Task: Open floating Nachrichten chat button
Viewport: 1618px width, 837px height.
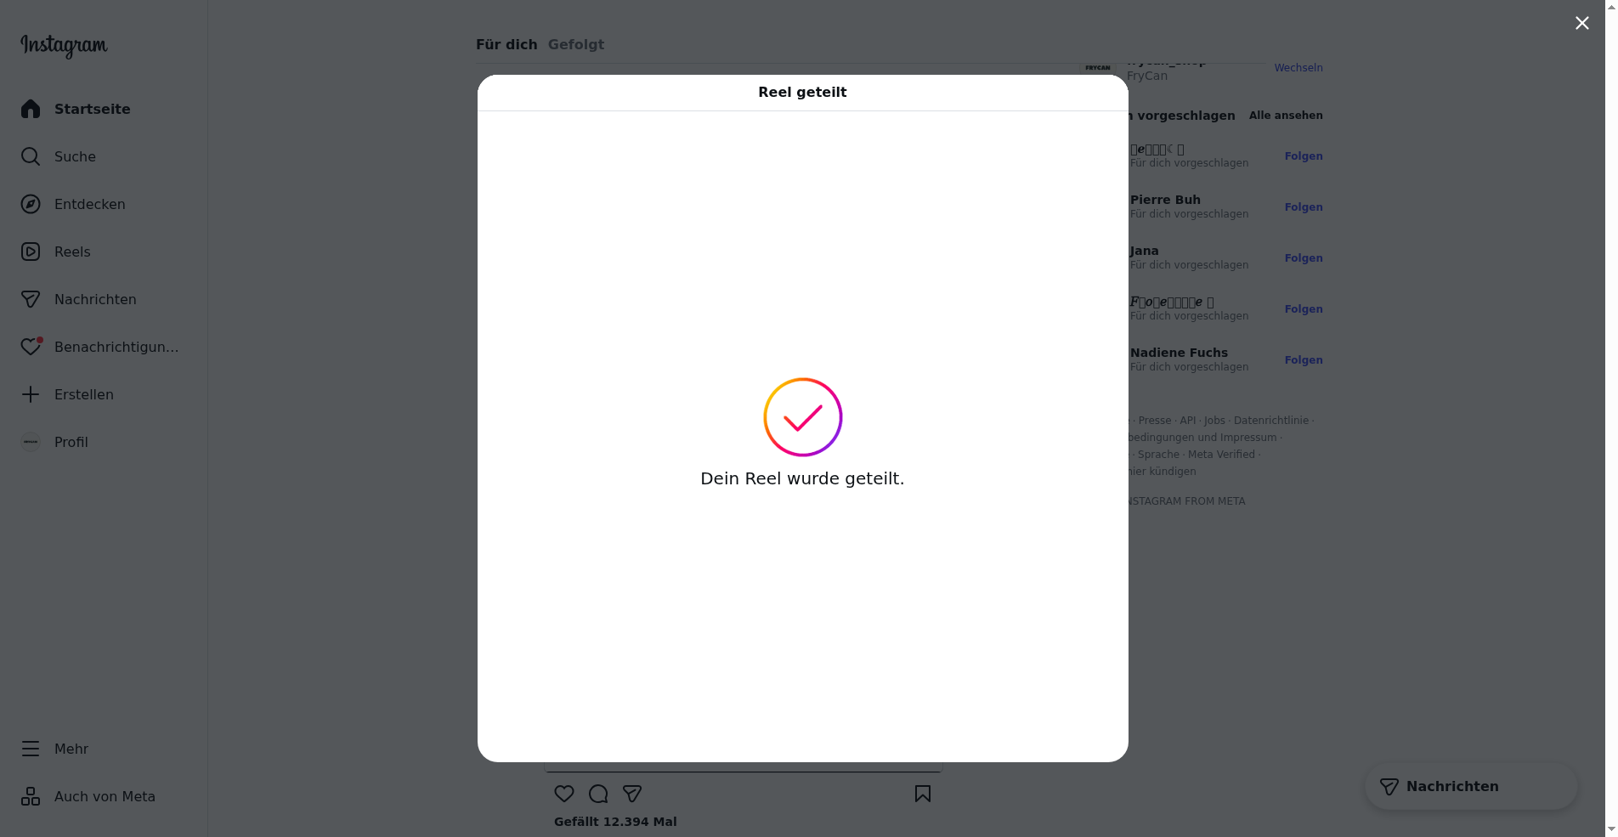Action: coord(1471,787)
